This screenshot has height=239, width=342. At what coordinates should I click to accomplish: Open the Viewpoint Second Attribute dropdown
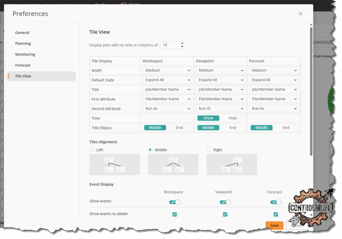click(x=221, y=109)
